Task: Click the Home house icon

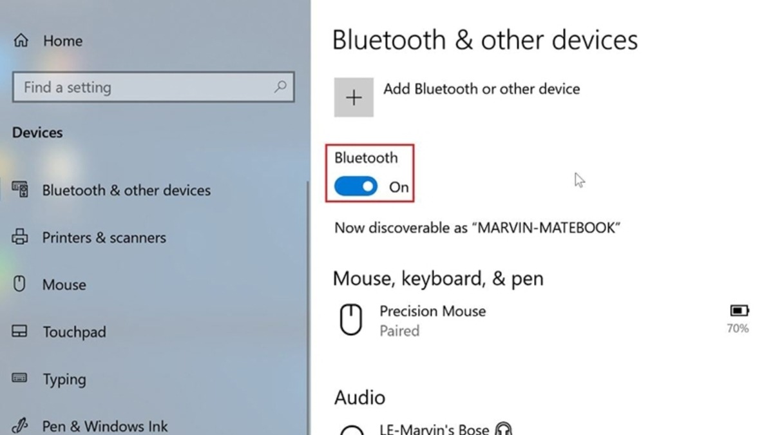Action: [x=21, y=41]
